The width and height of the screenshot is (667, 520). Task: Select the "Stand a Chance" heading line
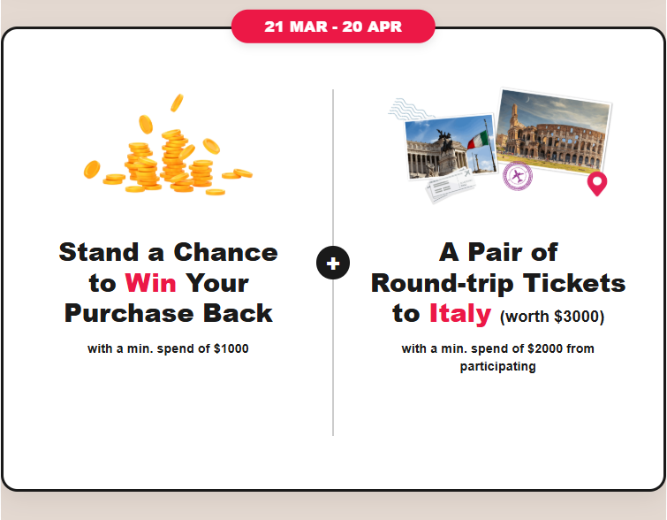[168, 253]
